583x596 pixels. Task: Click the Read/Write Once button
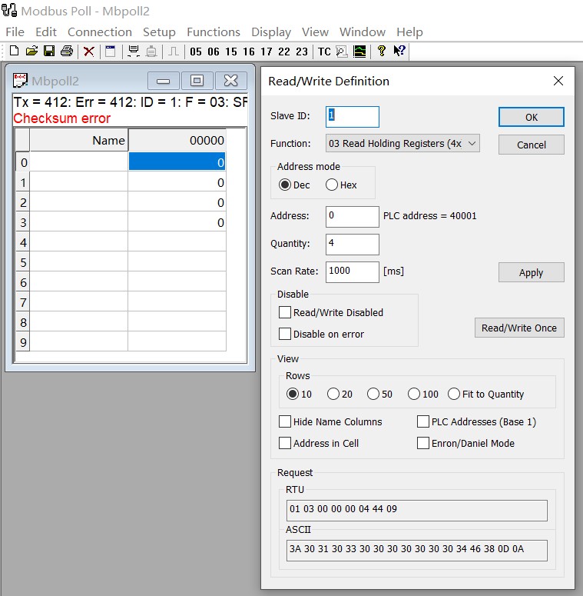[x=519, y=328]
